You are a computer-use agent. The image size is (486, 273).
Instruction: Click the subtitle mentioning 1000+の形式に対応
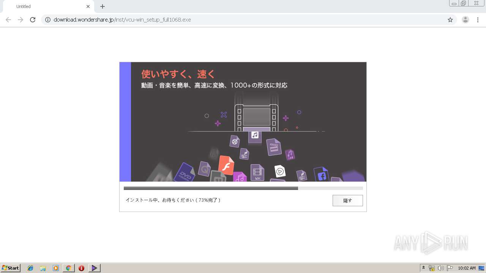tap(214, 85)
